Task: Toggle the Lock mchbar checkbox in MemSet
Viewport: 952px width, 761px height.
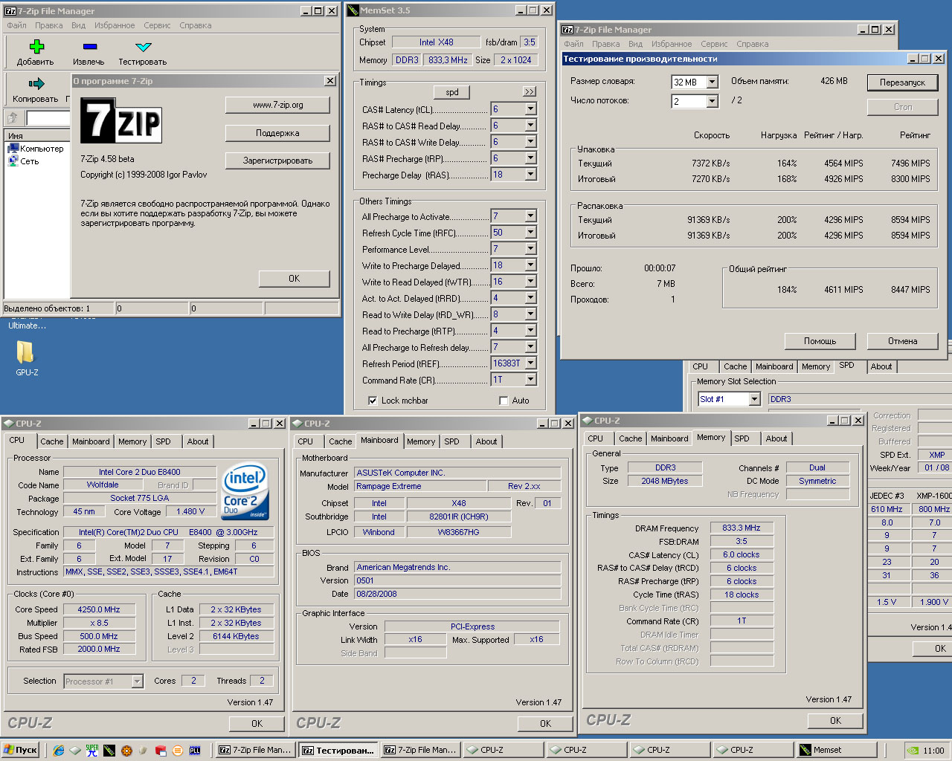Action: click(373, 401)
